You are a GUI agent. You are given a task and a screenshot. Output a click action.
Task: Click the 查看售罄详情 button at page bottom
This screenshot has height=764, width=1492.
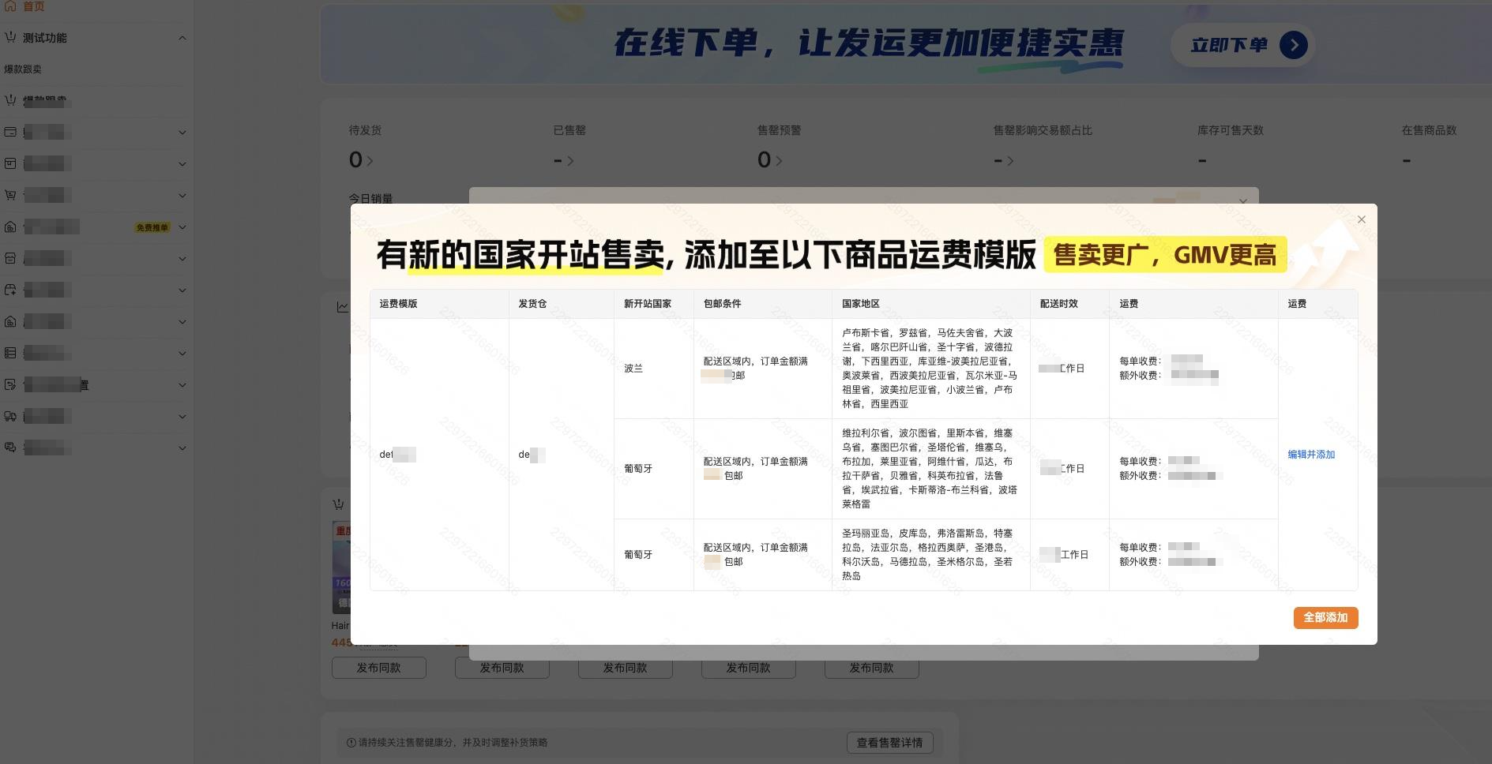[x=889, y=743]
